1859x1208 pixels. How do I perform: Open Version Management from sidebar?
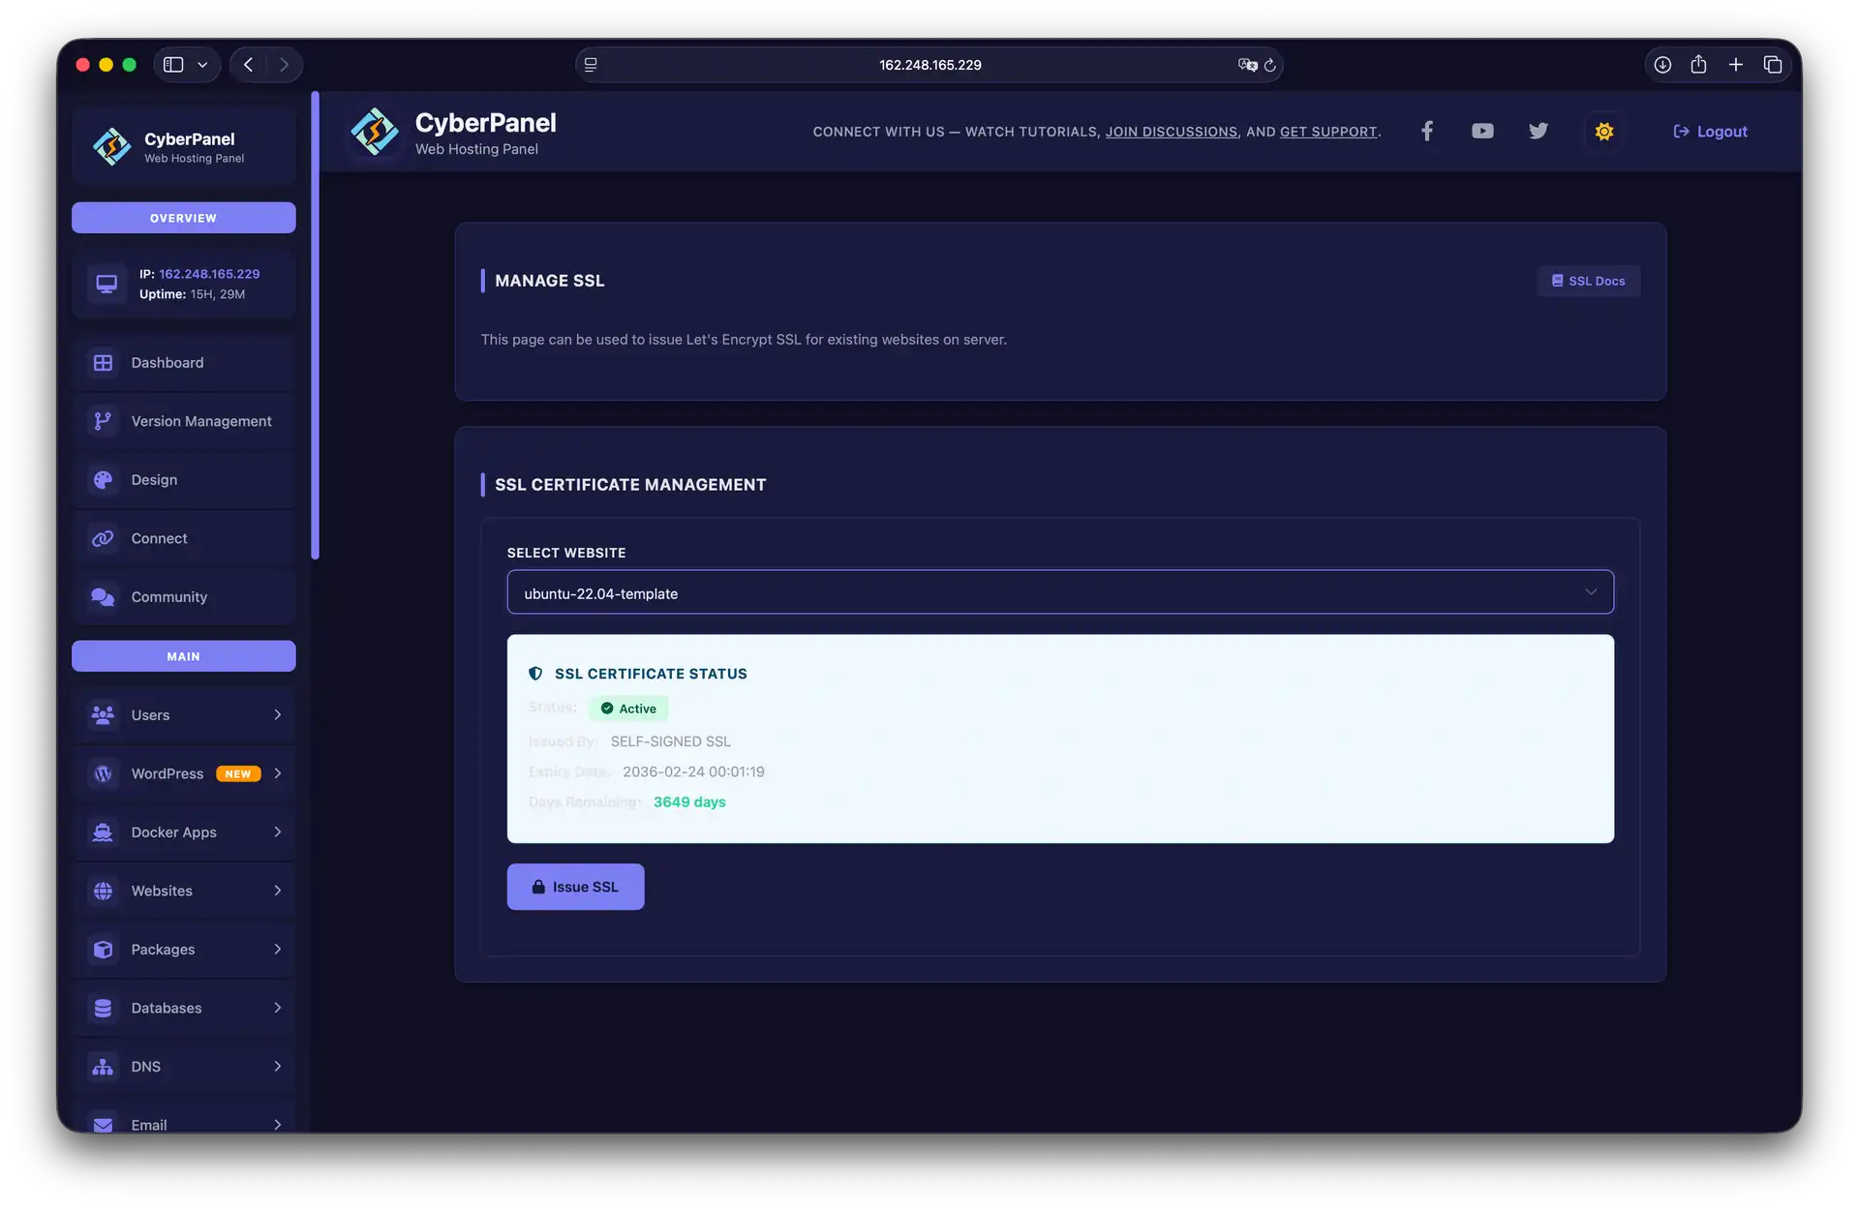pyautogui.click(x=200, y=421)
